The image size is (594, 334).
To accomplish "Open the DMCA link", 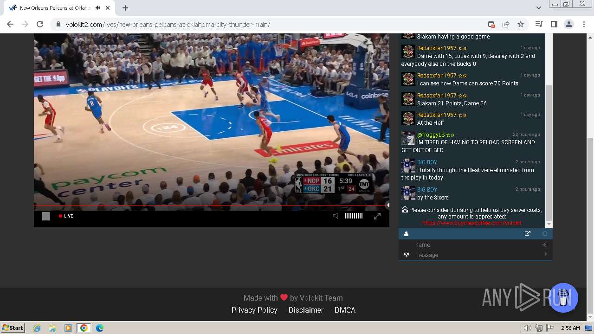I will point(345,310).
